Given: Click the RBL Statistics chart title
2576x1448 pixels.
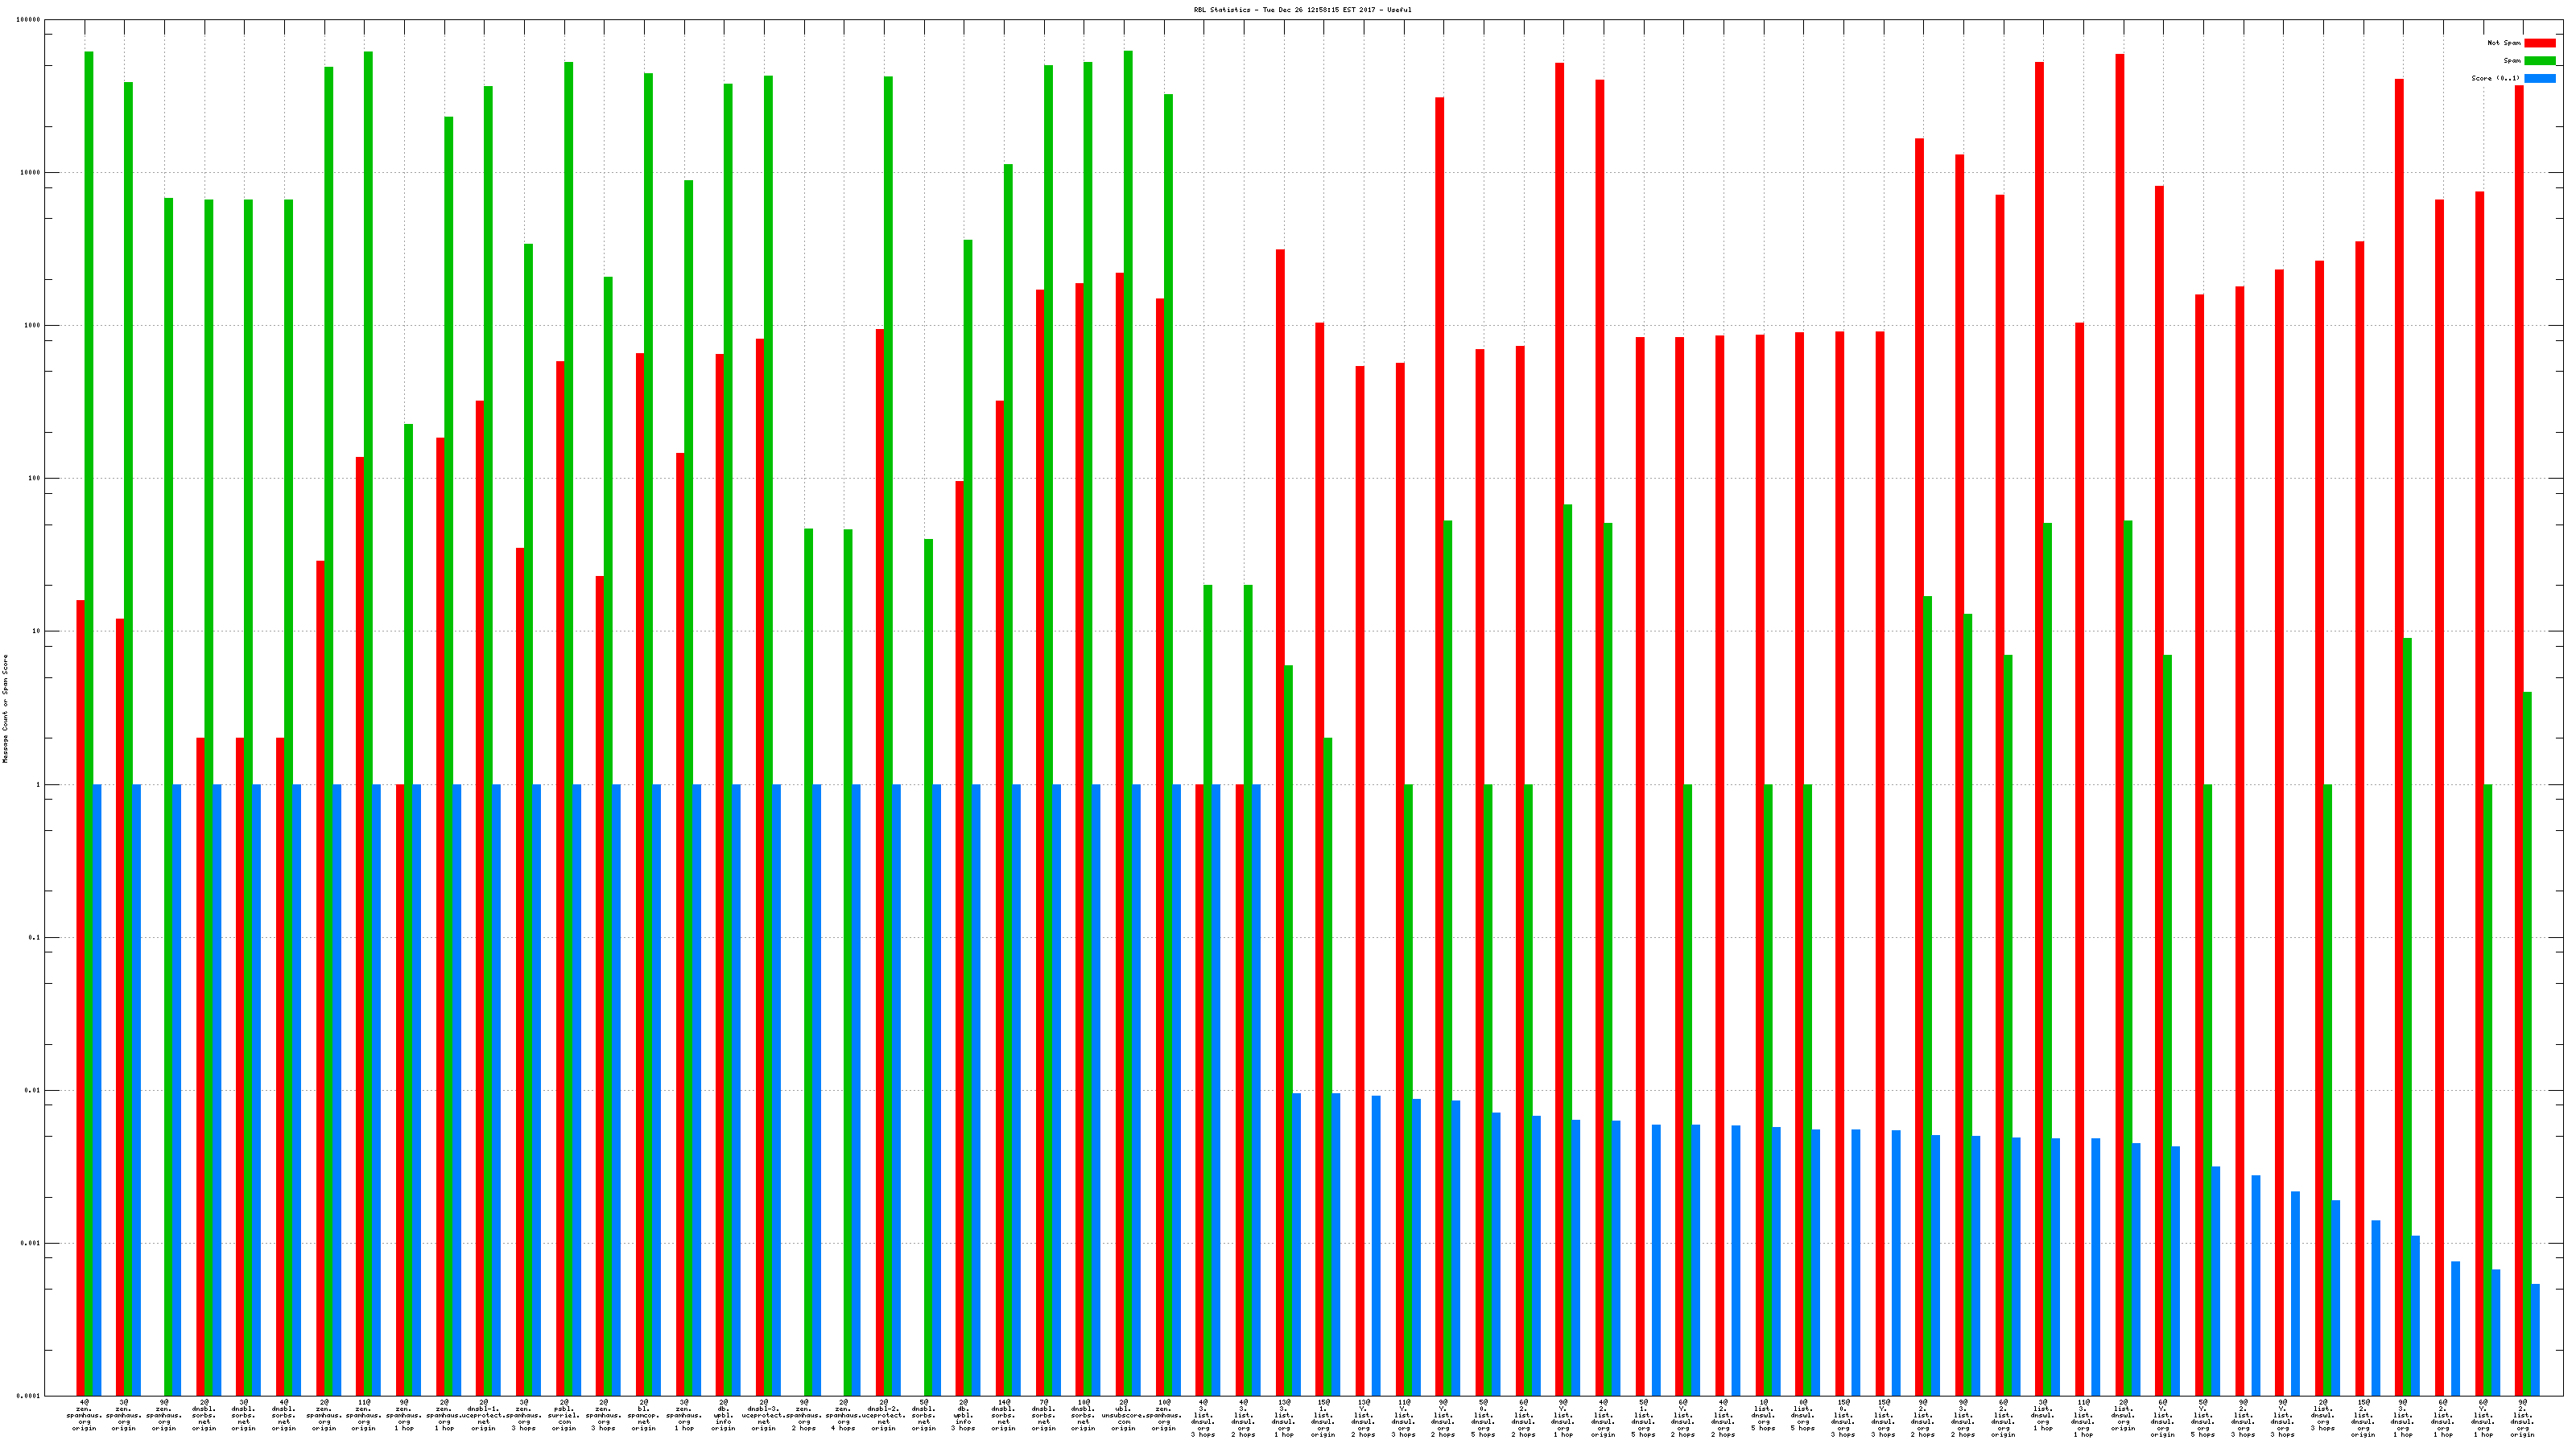Looking at the screenshot, I should point(1302,10).
